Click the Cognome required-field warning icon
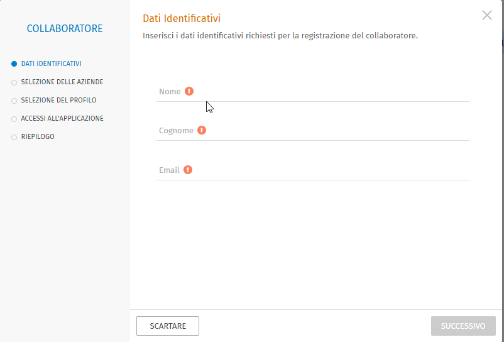 202,130
